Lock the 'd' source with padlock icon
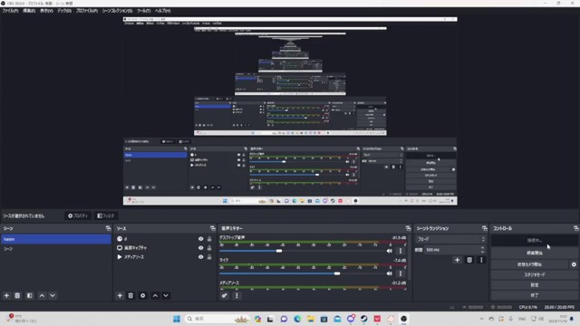This screenshot has height=326, width=580. 209,239
